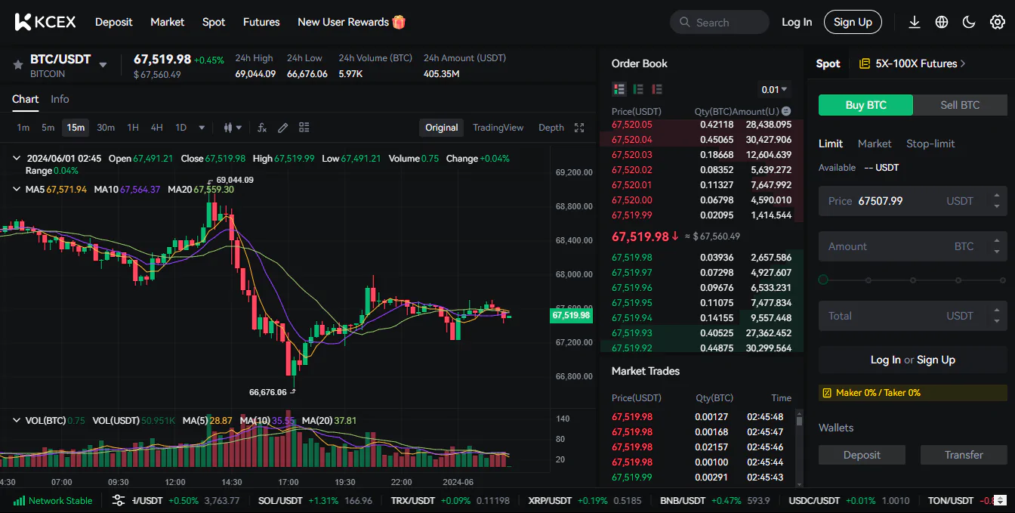Show combined bids and asks order book view

(x=619, y=89)
